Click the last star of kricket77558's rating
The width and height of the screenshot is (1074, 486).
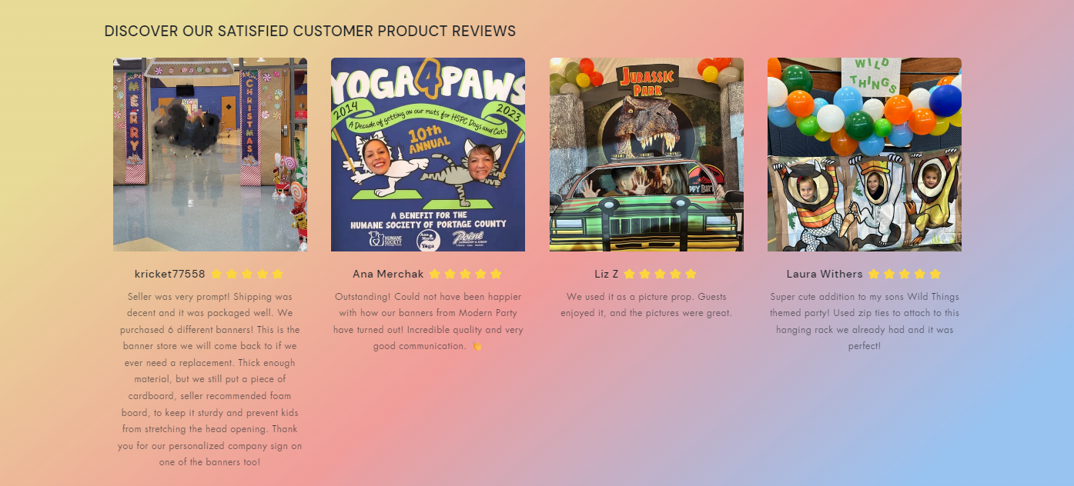278,274
